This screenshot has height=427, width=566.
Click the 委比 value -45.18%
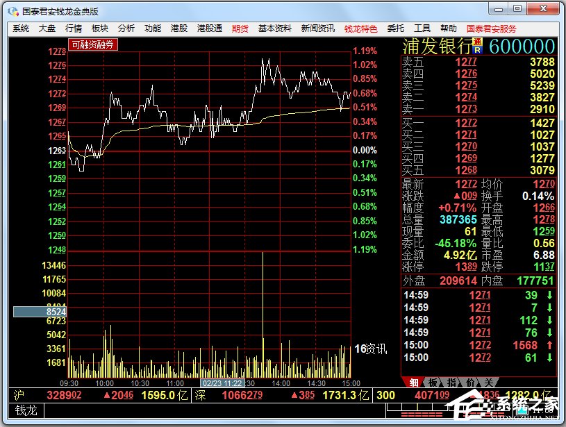[456, 243]
